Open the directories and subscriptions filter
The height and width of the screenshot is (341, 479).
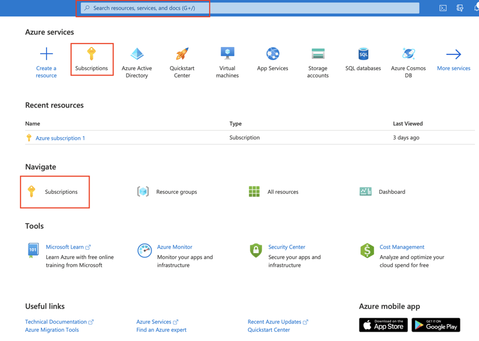click(x=459, y=8)
